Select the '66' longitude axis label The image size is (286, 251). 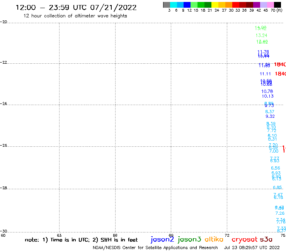click(115, 235)
